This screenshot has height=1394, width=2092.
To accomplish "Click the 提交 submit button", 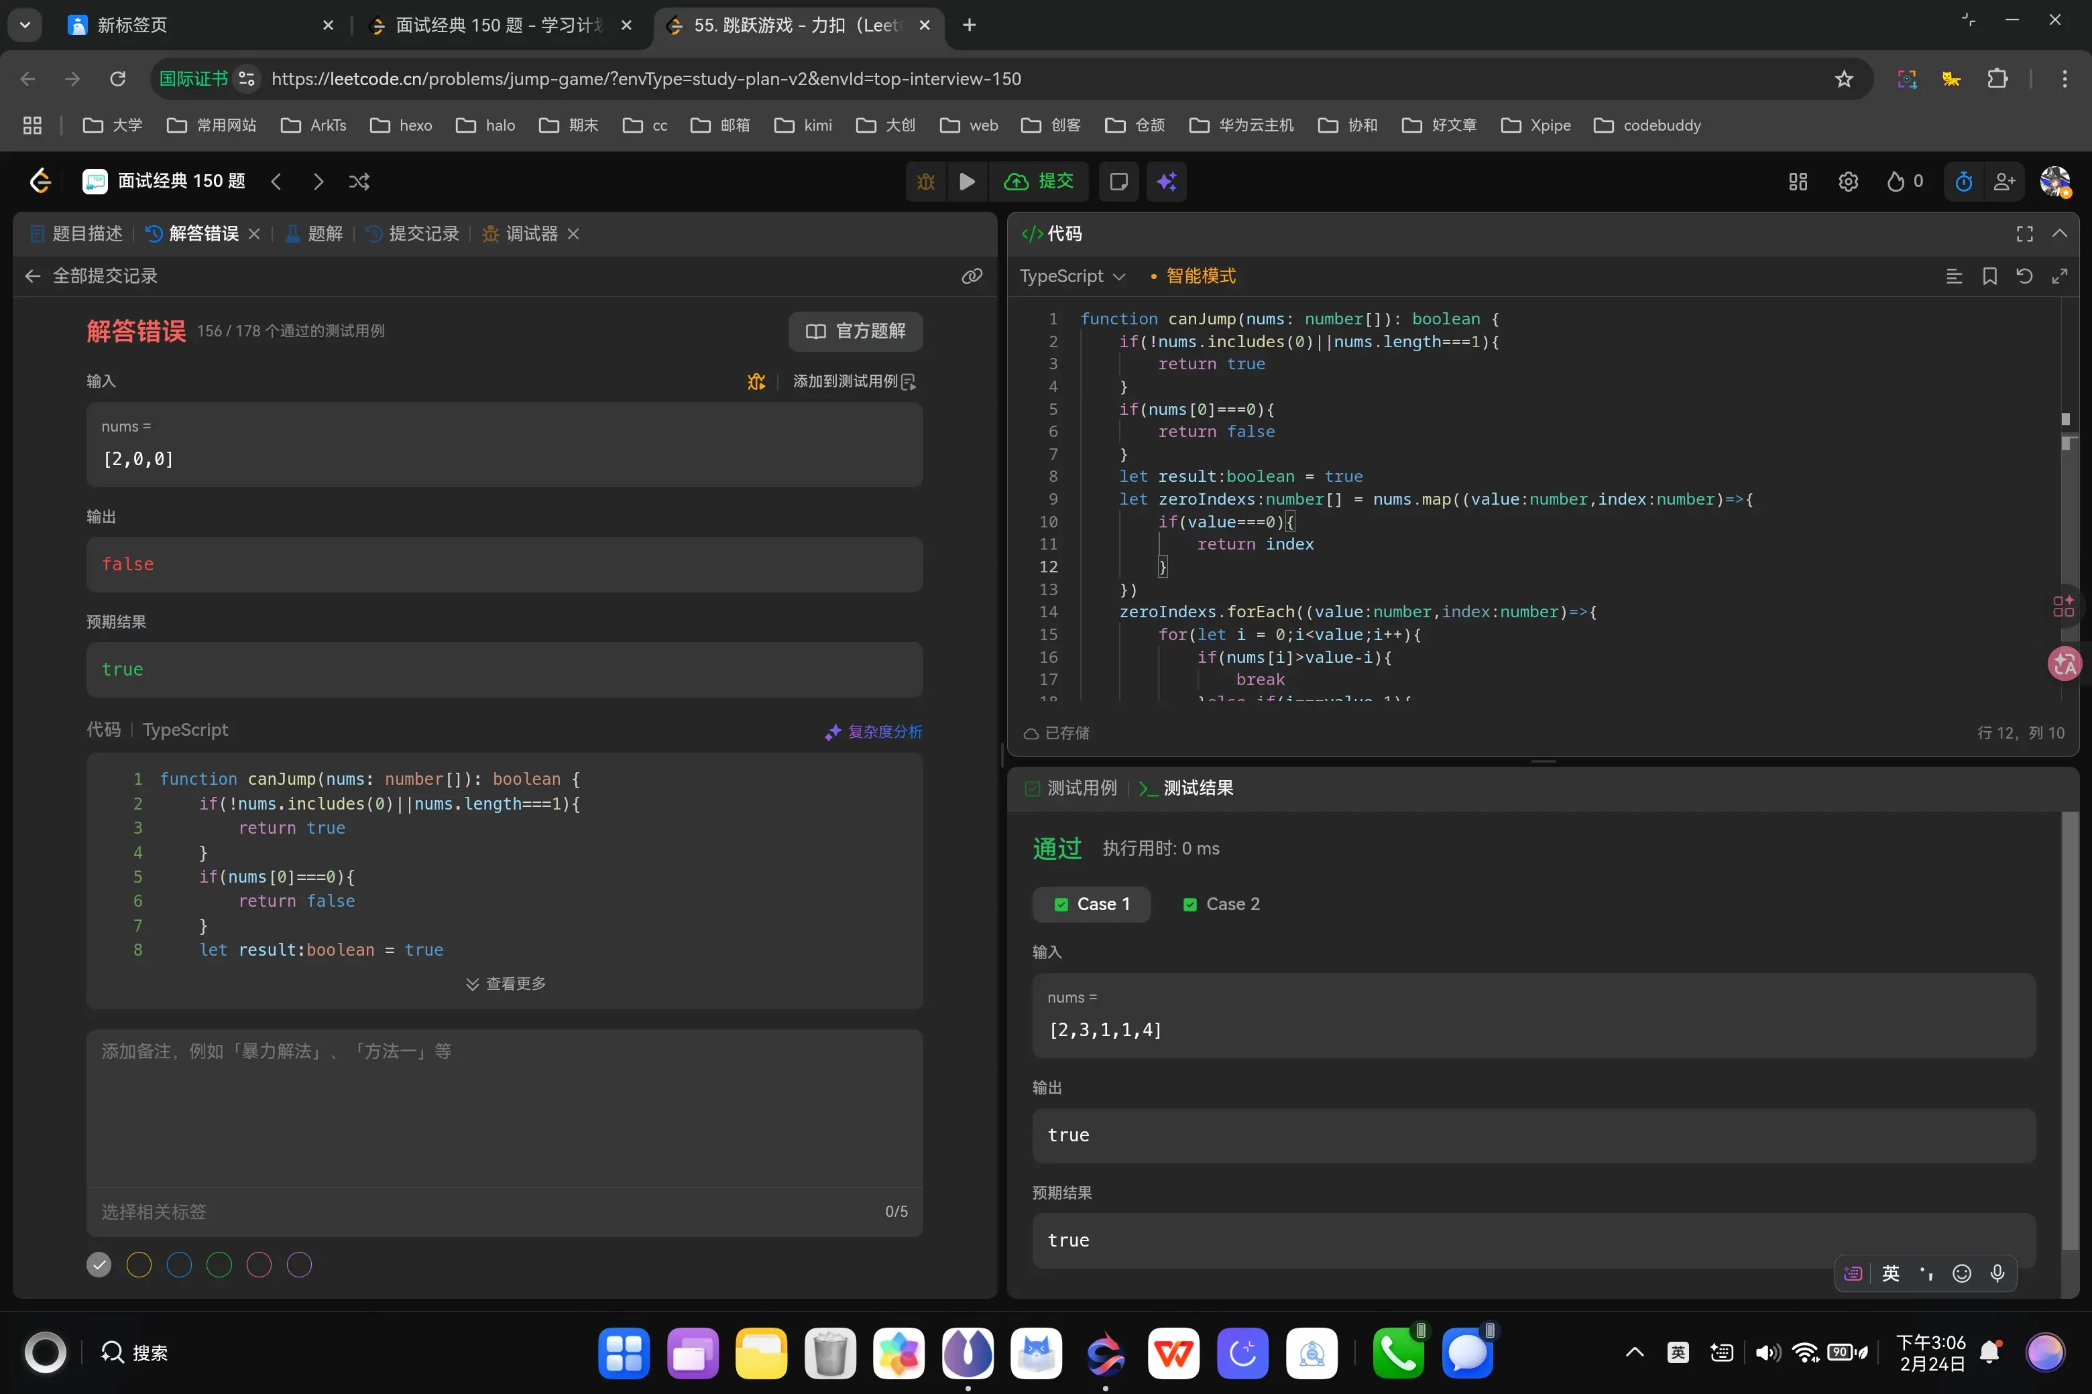I will pos(1040,182).
